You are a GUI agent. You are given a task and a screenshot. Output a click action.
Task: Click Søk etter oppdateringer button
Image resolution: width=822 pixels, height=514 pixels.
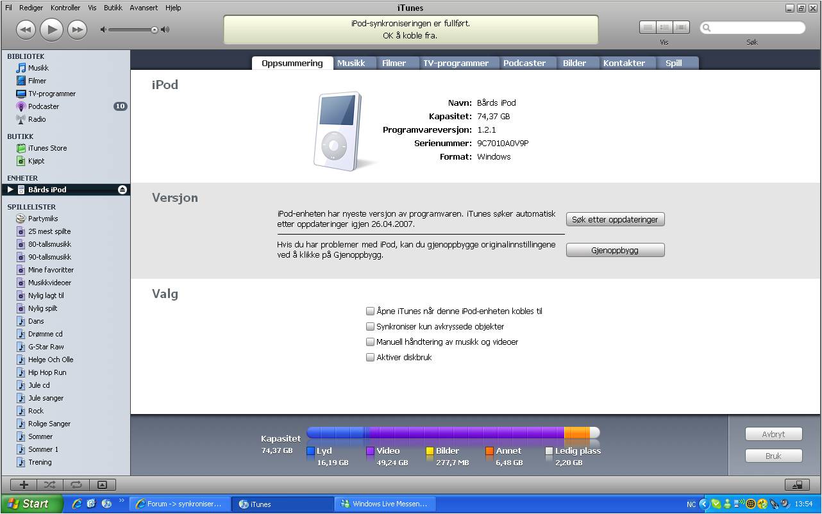pyautogui.click(x=615, y=219)
